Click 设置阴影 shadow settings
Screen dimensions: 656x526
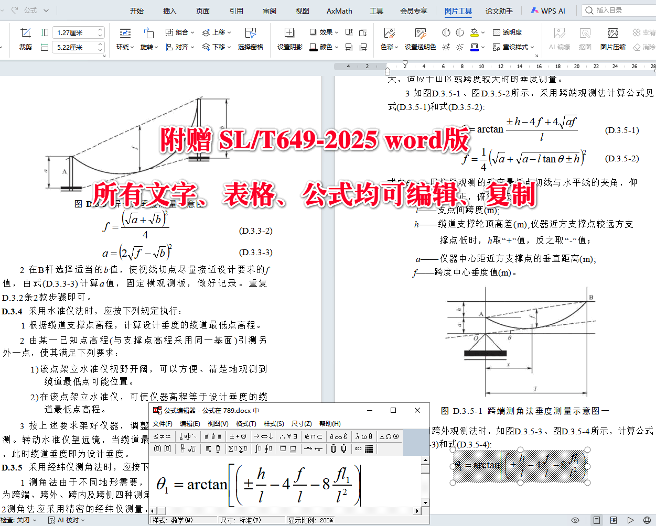[289, 39]
